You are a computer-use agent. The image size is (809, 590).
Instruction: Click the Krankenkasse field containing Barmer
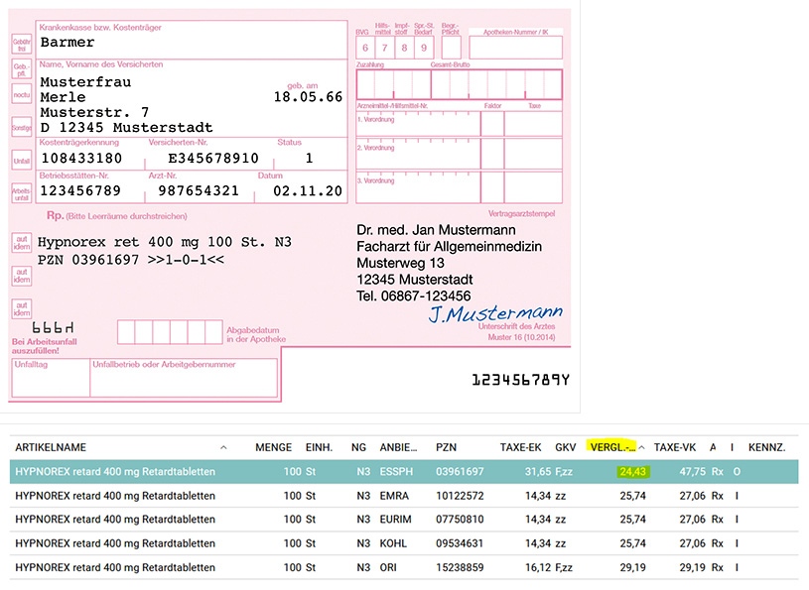[x=192, y=40]
